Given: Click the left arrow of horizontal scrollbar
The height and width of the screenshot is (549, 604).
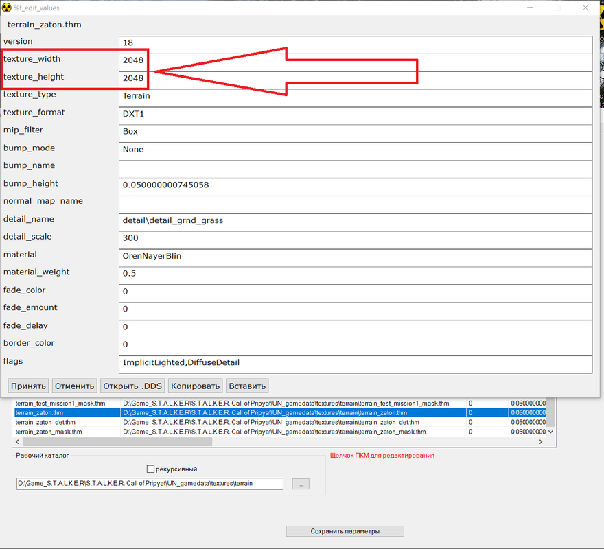Looking at the screenshot, I should (x=17, y=441).
